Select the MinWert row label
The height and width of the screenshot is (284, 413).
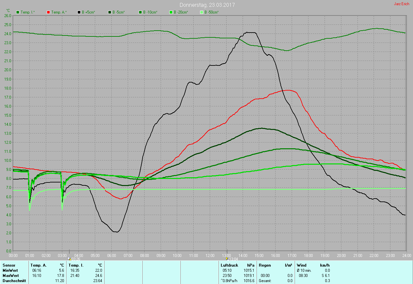tap(10, 270)
